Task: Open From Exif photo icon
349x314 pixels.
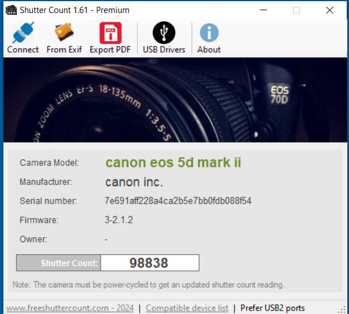Action: pyautogui.click(x=64, y=32)
